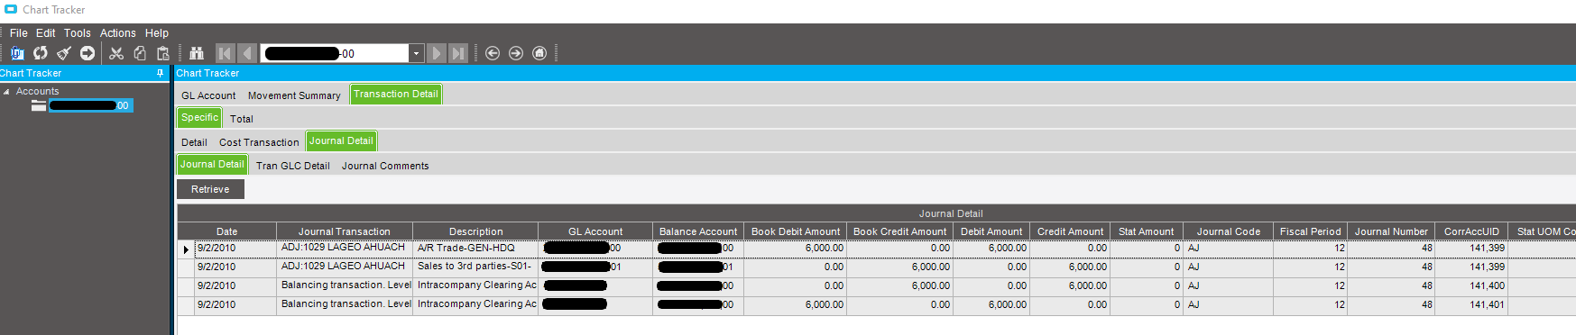Go to previous record navigation arrow
This screenshot has height=335, width=1576.
coord(247,53)
